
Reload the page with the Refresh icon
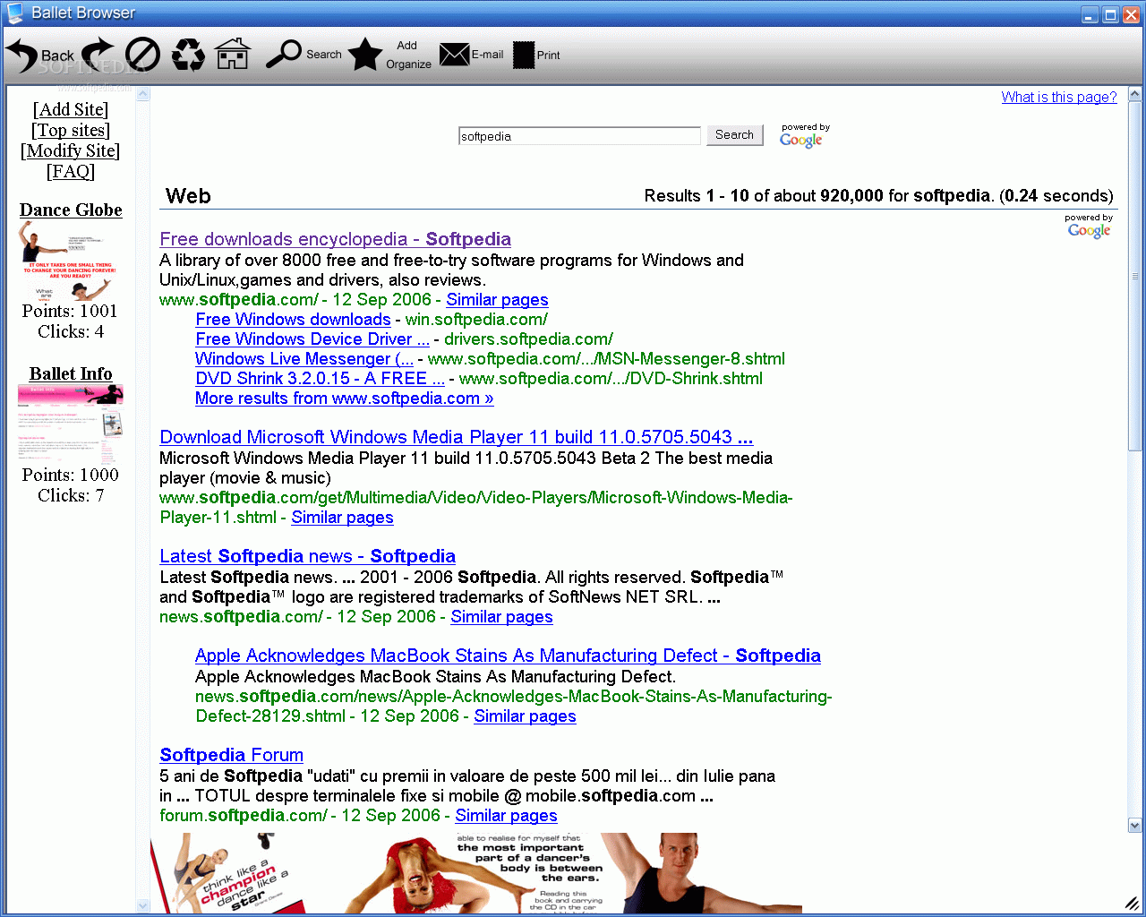tap(188, 56)
